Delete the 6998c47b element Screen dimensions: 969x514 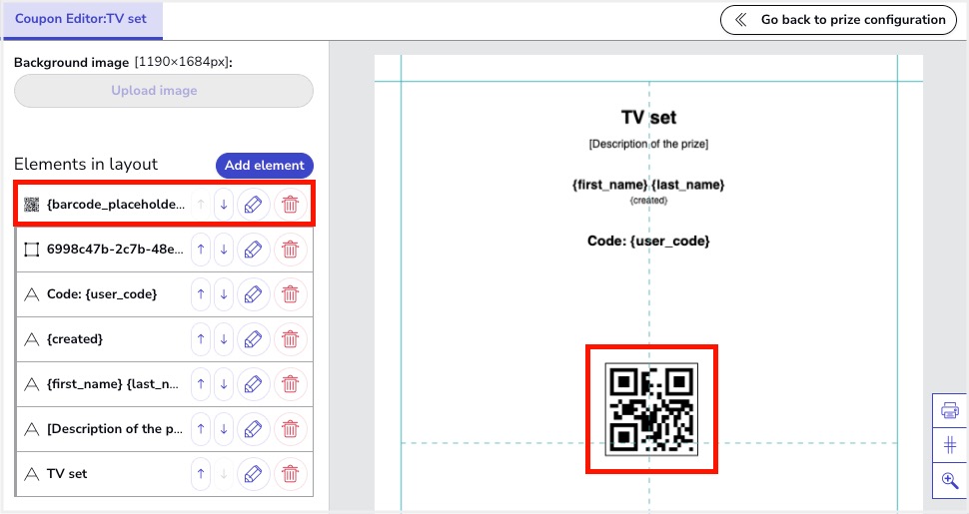pos(290,250)
